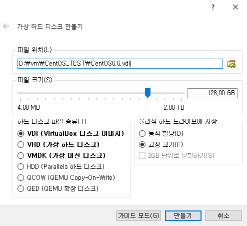247x226 pixels.
Task: Select the HDD (Parallels 하드 디스크) option
Action: pyautogui.click(x=61, y=166)
